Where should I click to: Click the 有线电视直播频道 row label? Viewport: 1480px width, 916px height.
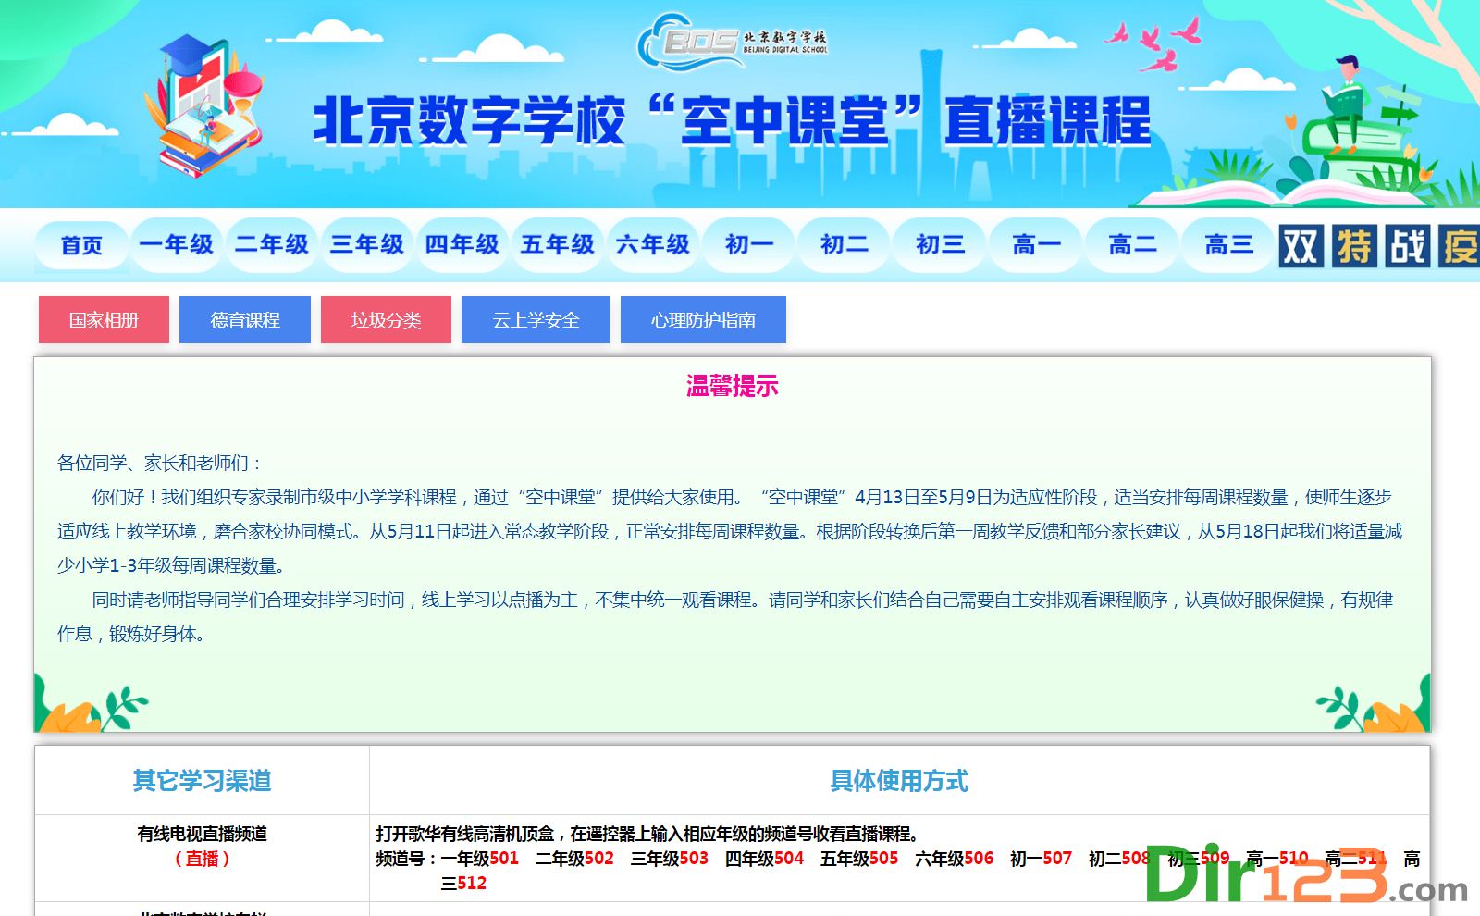tap(202, 834)
